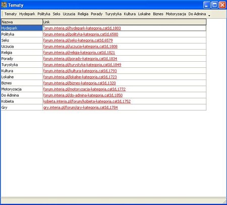Follow the do-admina-kategoria link
Screen dimensions: 227x205
pos(83,95)
